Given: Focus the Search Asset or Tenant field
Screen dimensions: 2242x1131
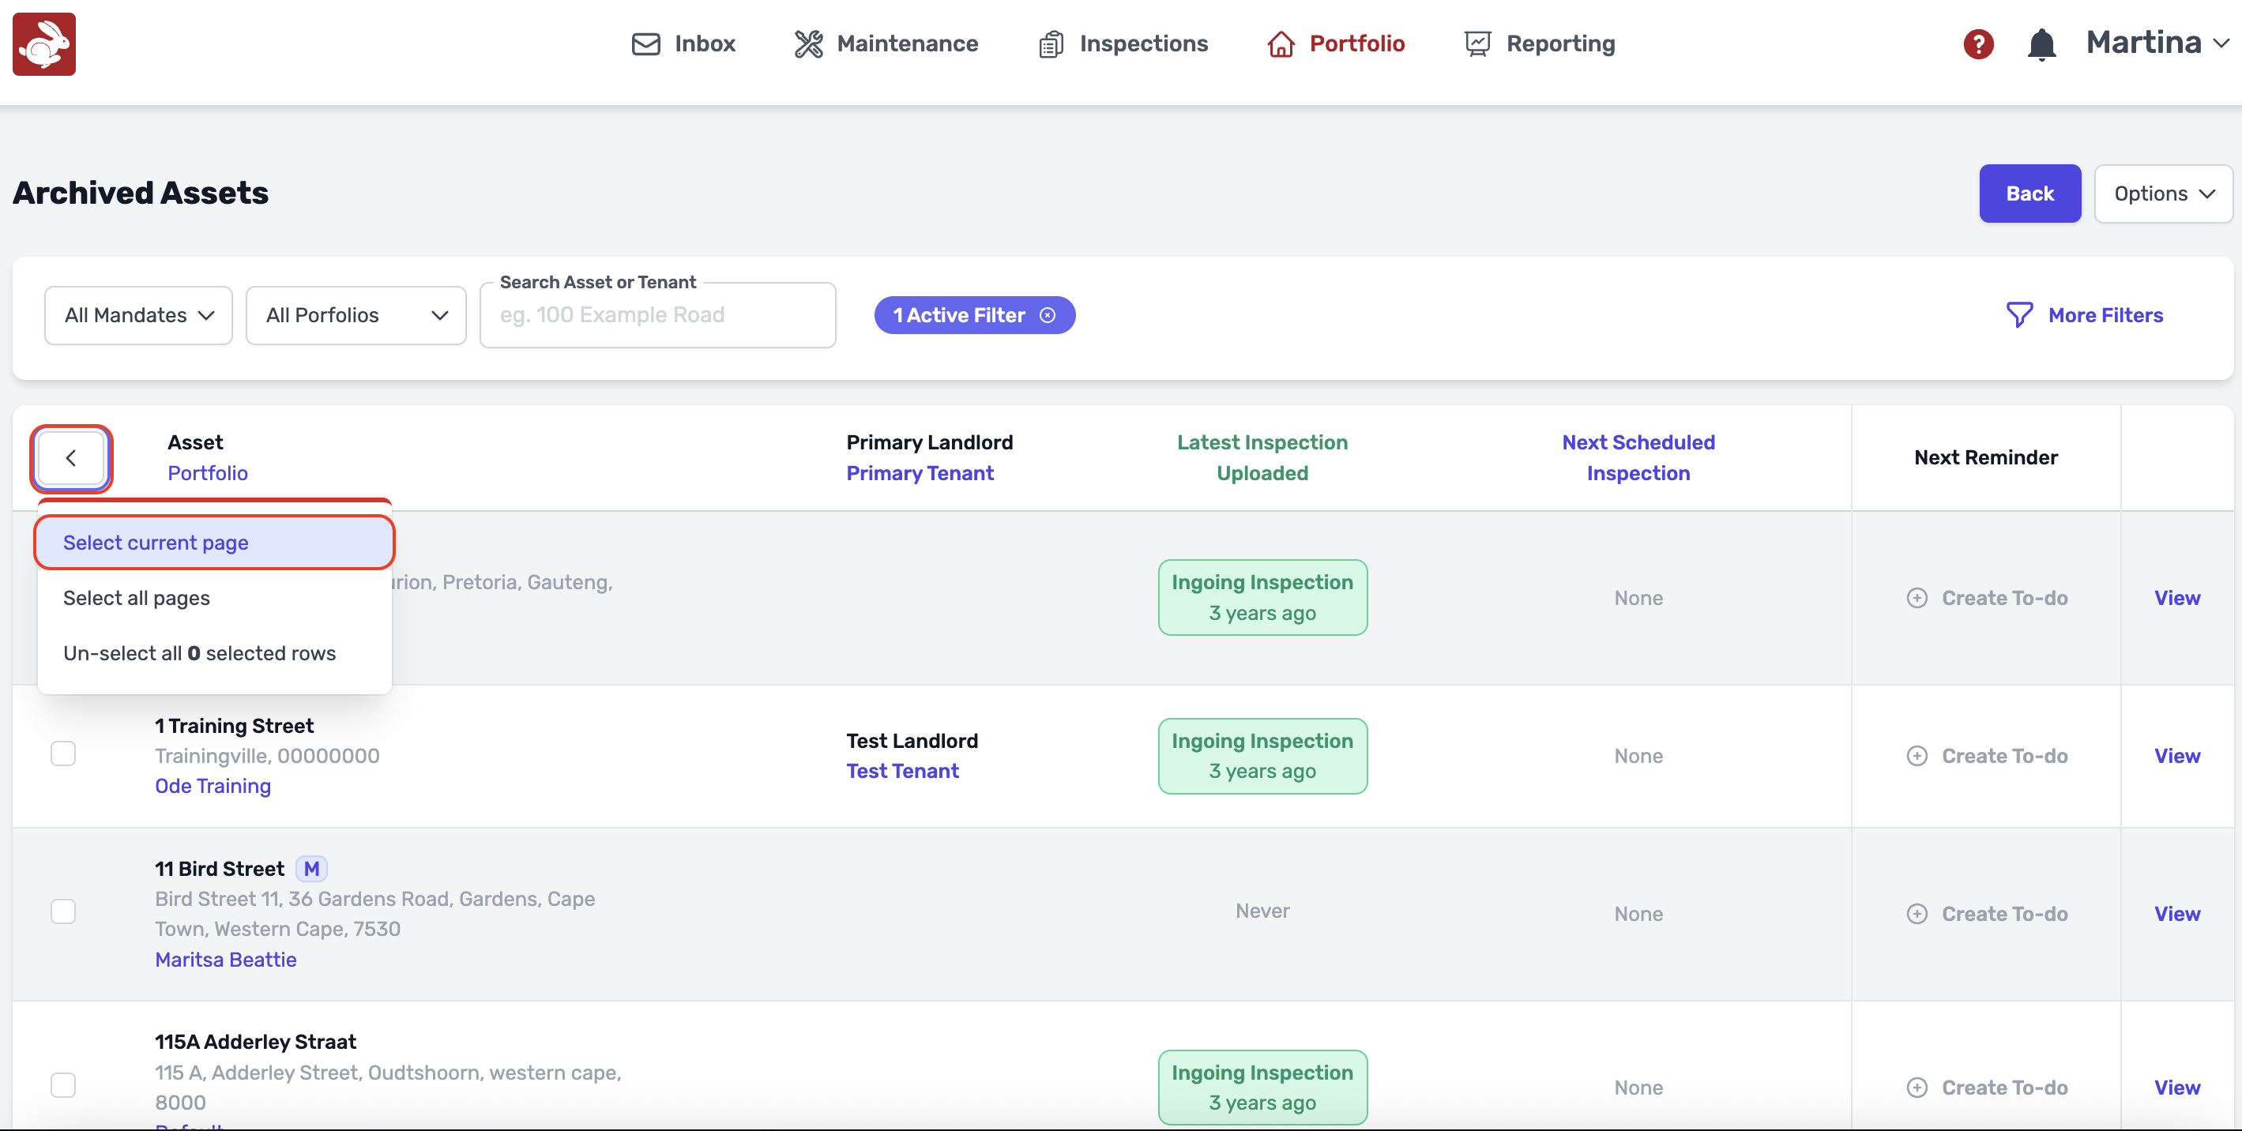Looking at the screenshot, I should click(657, 315).
